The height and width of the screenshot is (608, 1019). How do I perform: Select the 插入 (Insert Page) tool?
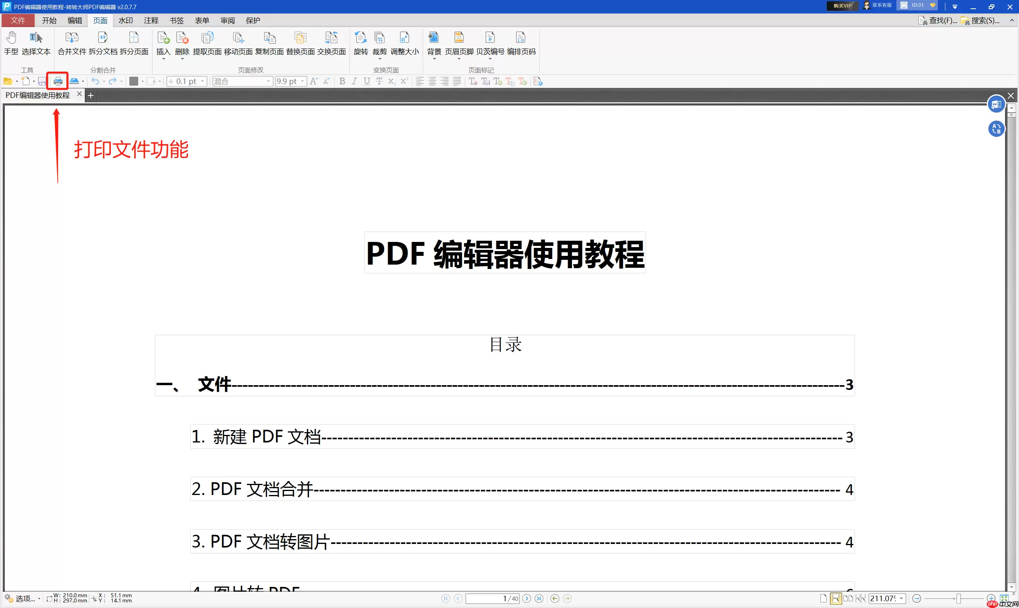coord(163,43)
